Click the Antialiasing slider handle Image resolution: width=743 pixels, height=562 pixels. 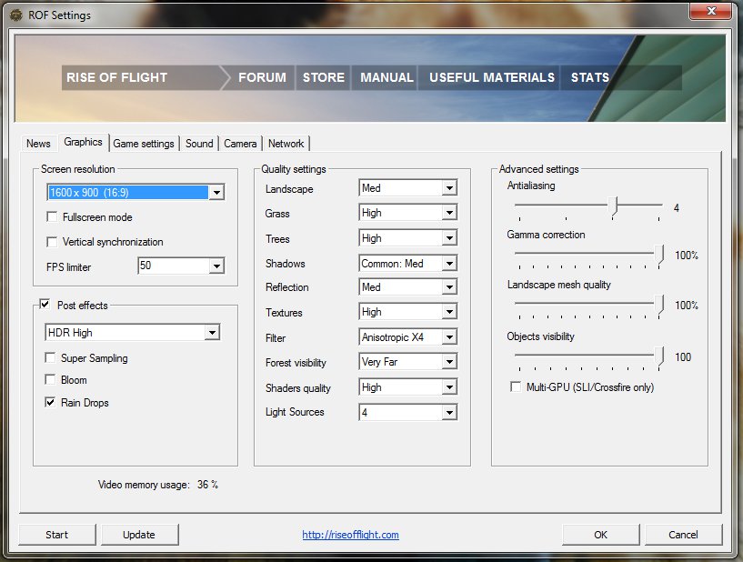tap(614, 206)
